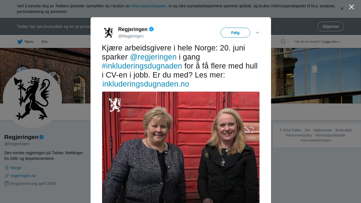Image resolution: width=361 pixels, height=203 pixels.
Task: Click the verified badge beside Regjeringen in tweet
Action: [x=151, y=29]
